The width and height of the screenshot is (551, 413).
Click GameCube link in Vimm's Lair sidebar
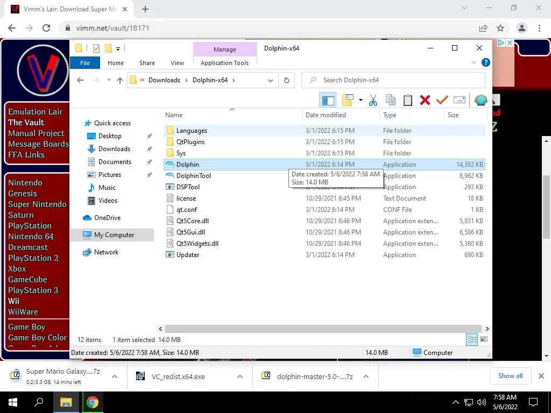tap(28, 280)
